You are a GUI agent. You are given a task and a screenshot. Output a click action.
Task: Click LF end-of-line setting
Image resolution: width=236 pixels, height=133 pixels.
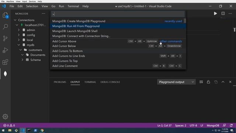[202, 125]
